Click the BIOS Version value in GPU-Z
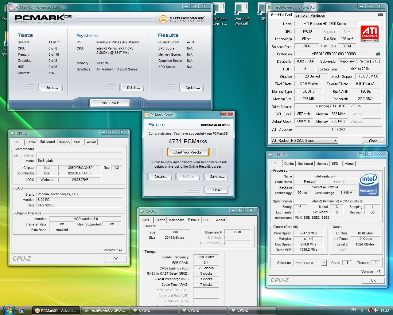Screen dimensions: 393x315 pyautogui.click(x=334, y=54)
